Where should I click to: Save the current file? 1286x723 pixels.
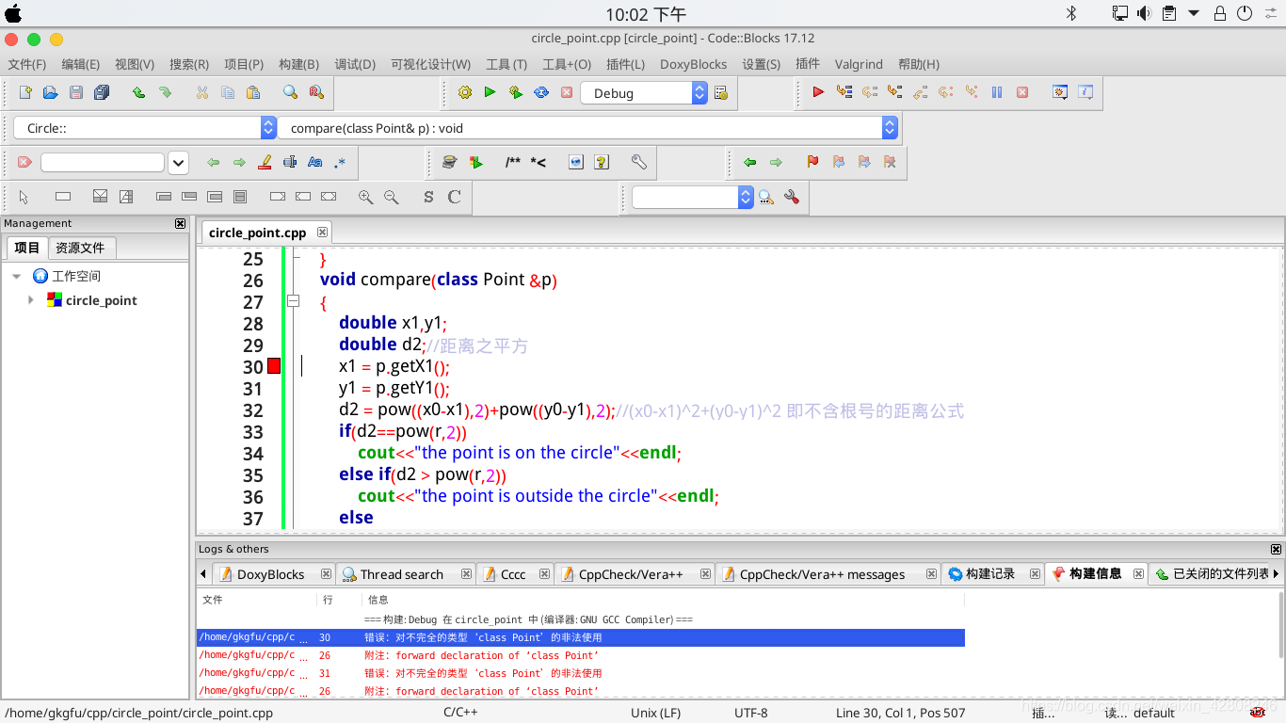click(76, 92)
